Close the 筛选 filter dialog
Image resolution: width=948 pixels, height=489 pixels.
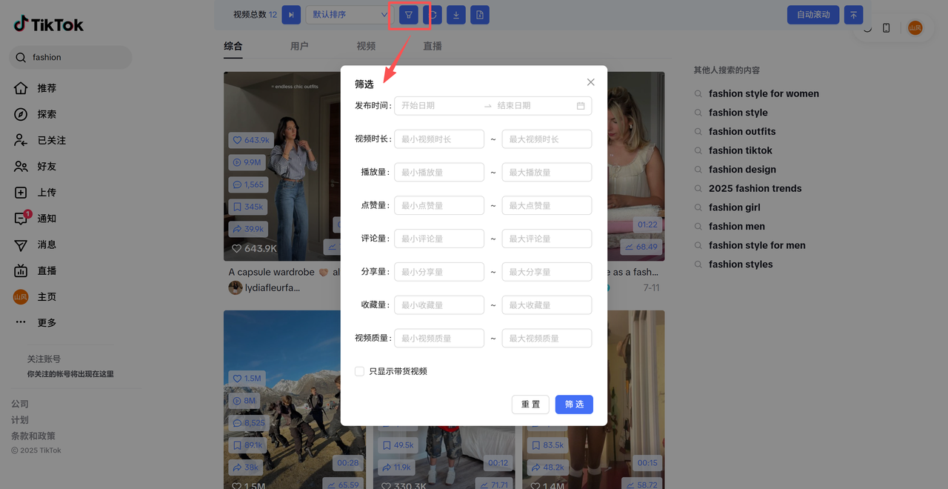[x=590, y=82]
